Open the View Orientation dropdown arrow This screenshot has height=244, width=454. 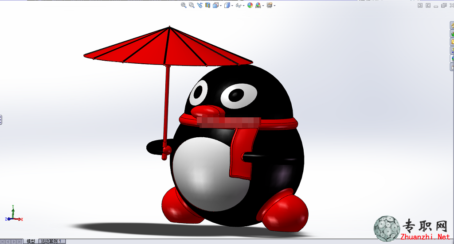coord(221,6)
